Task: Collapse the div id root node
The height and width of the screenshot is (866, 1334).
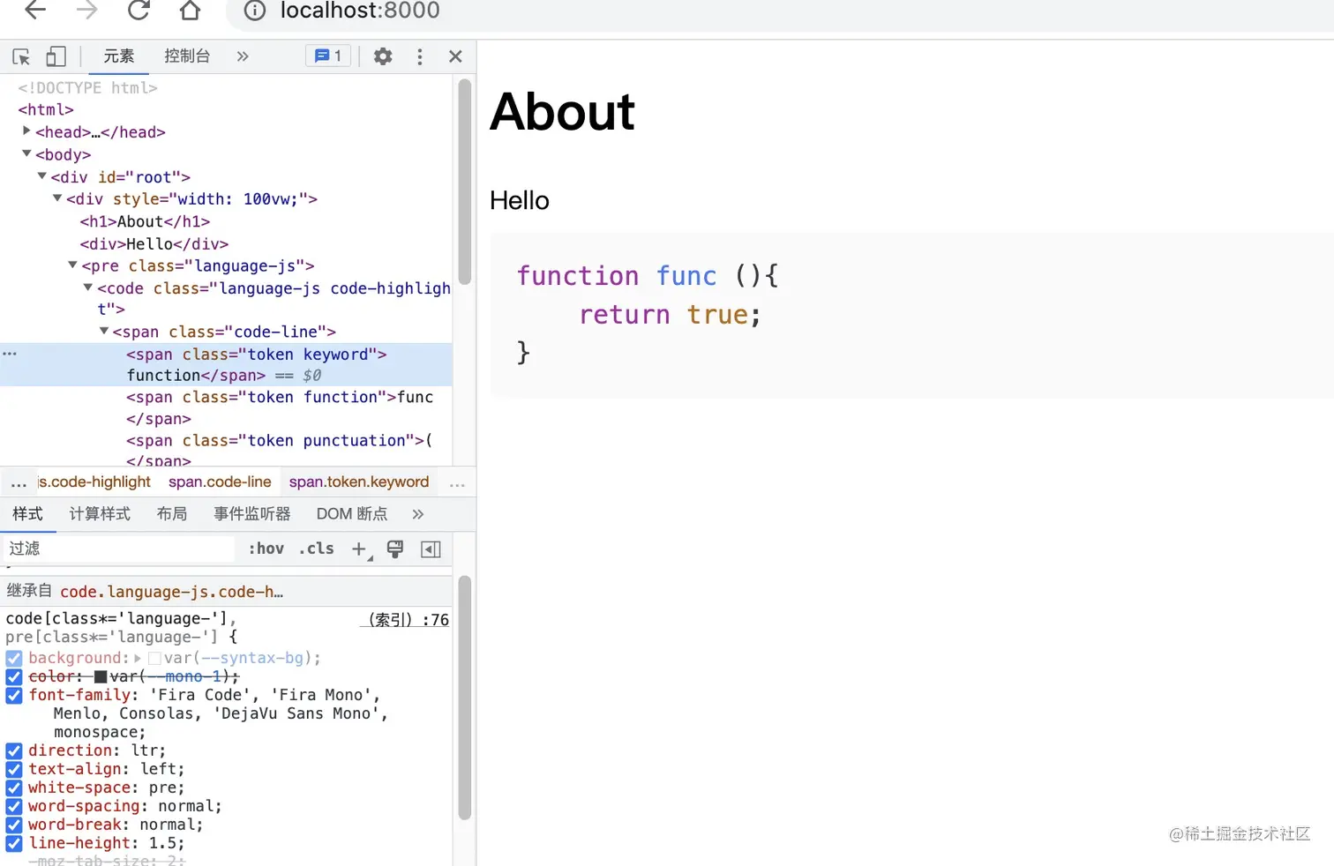Action: [x=41, y=175]
